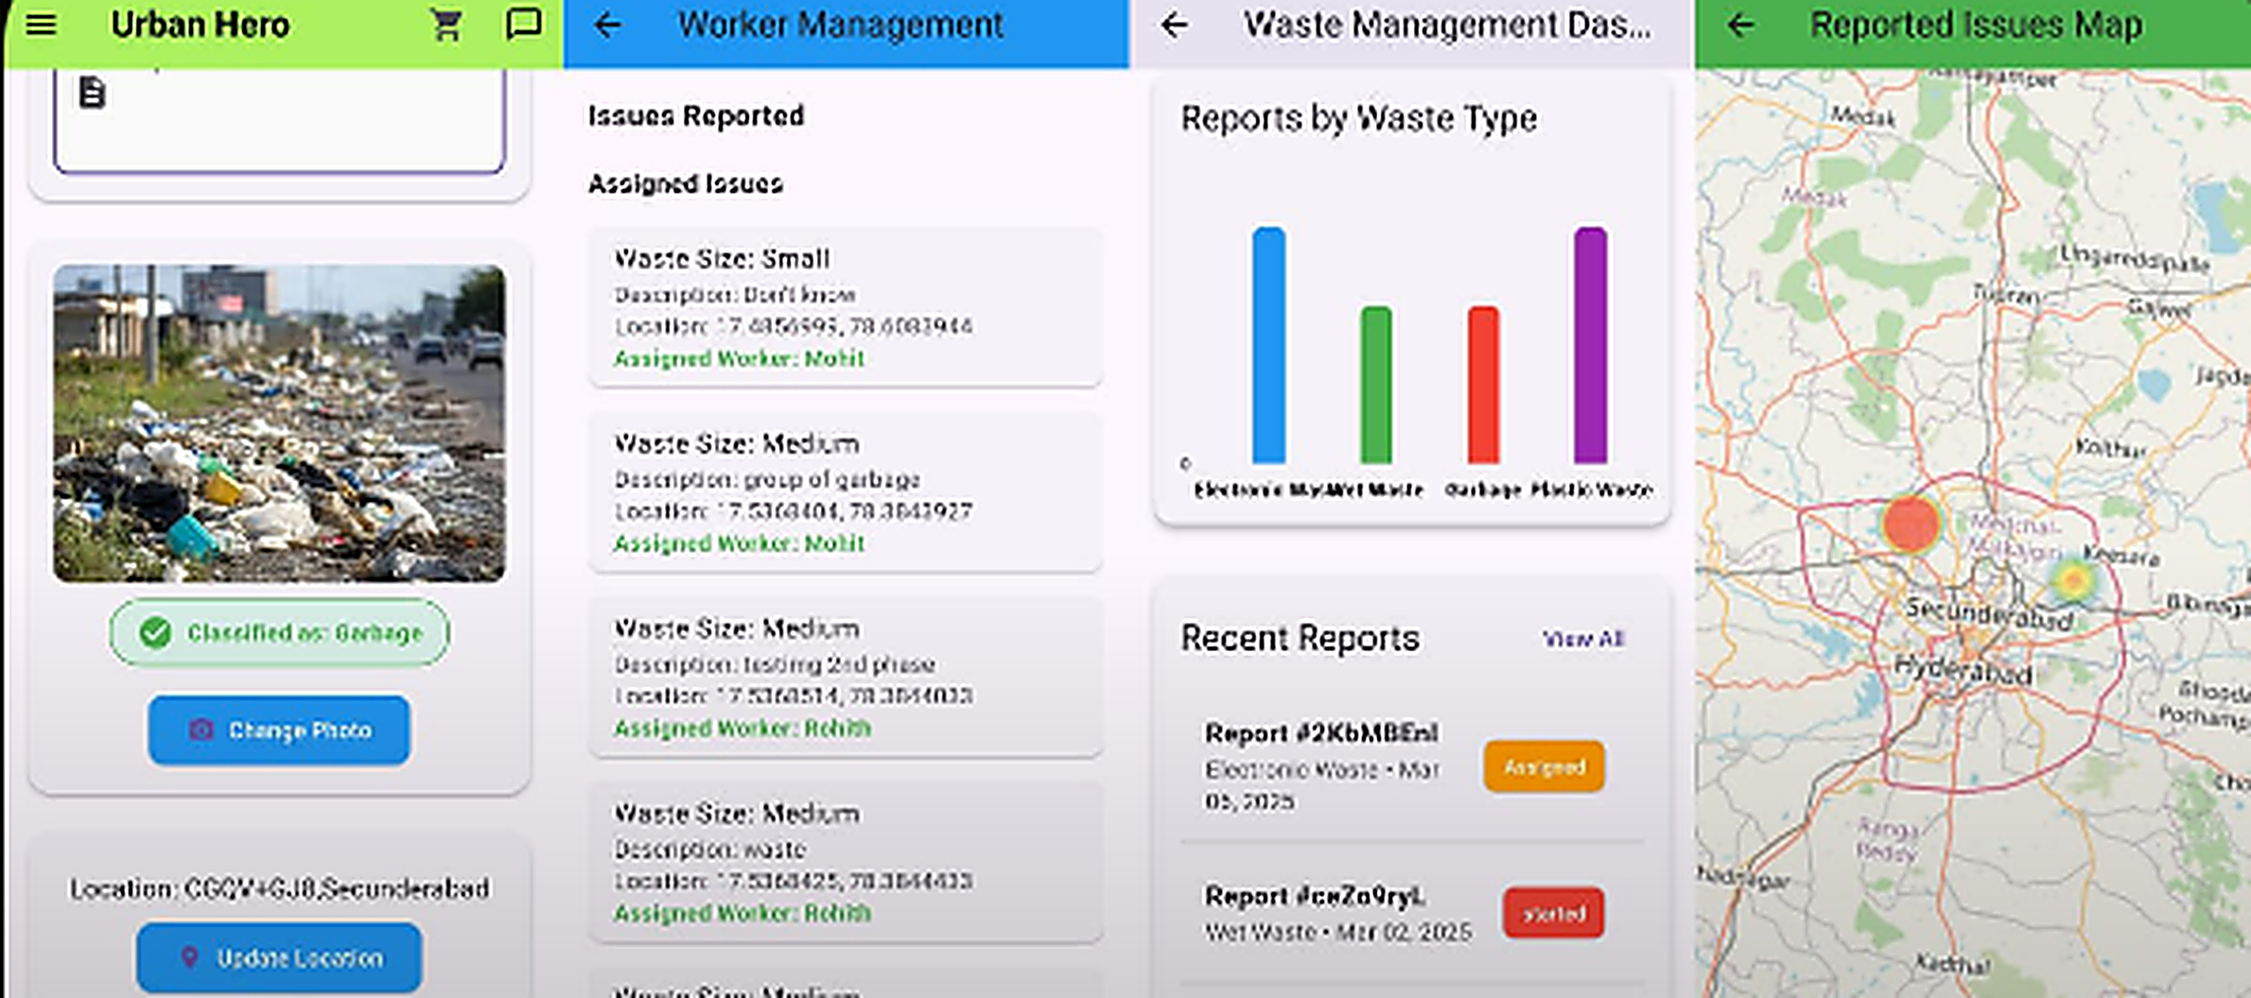Click the red heatmap hotspot on the map
The image size is (2251, 998).
[x=1911, y=524]
